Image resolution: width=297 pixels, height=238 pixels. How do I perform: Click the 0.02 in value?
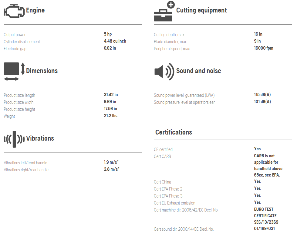110,48
